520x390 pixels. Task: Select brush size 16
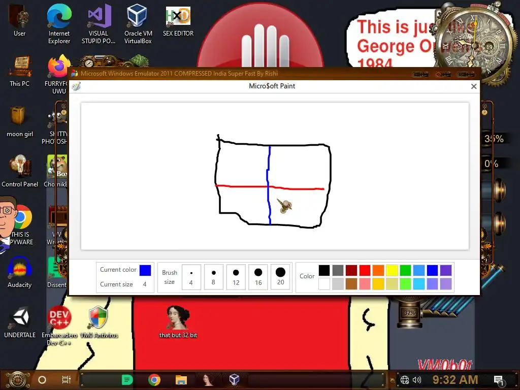pyautogui.click(x=258, y=277)
